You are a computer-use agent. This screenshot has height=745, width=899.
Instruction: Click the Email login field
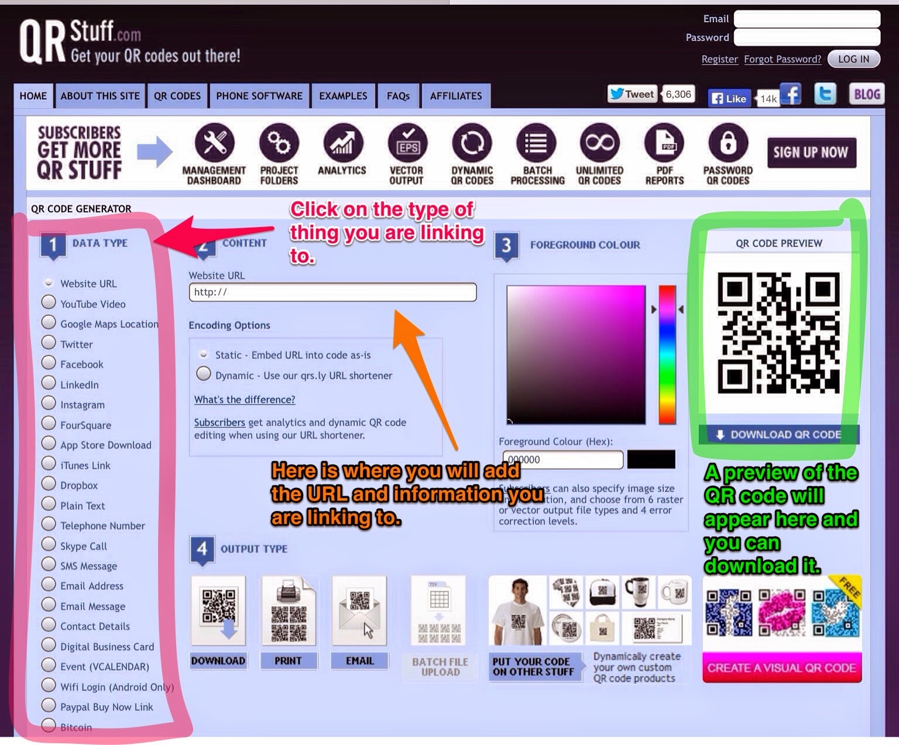pyautogui.click(x=807, y=18)
